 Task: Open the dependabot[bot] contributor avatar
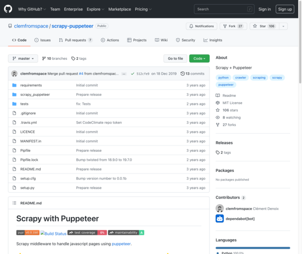(x=219, y=219)
